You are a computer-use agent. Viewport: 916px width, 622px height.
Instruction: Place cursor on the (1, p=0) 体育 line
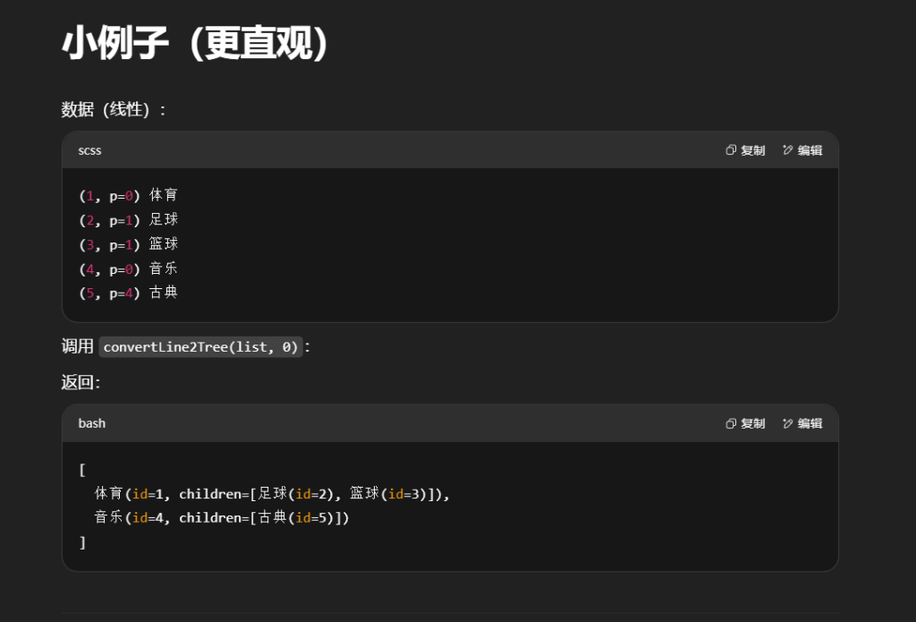[x=129, y=195]
